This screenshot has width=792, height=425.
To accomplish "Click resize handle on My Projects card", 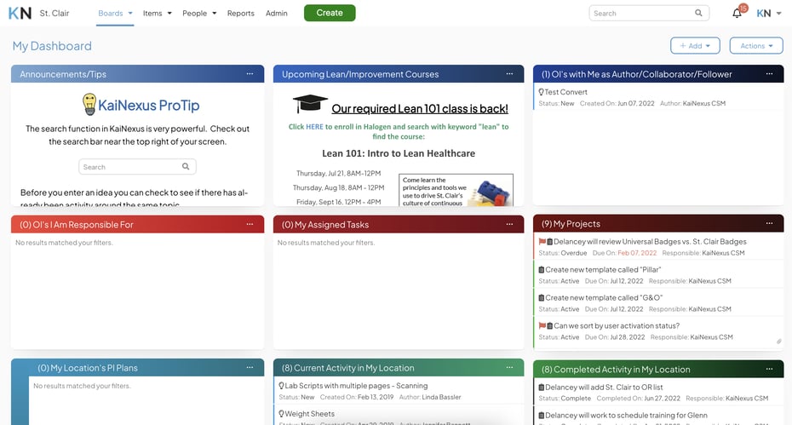I will [x=779, y=342].
